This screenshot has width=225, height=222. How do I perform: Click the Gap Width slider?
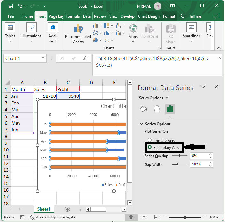tap(178, 164)
